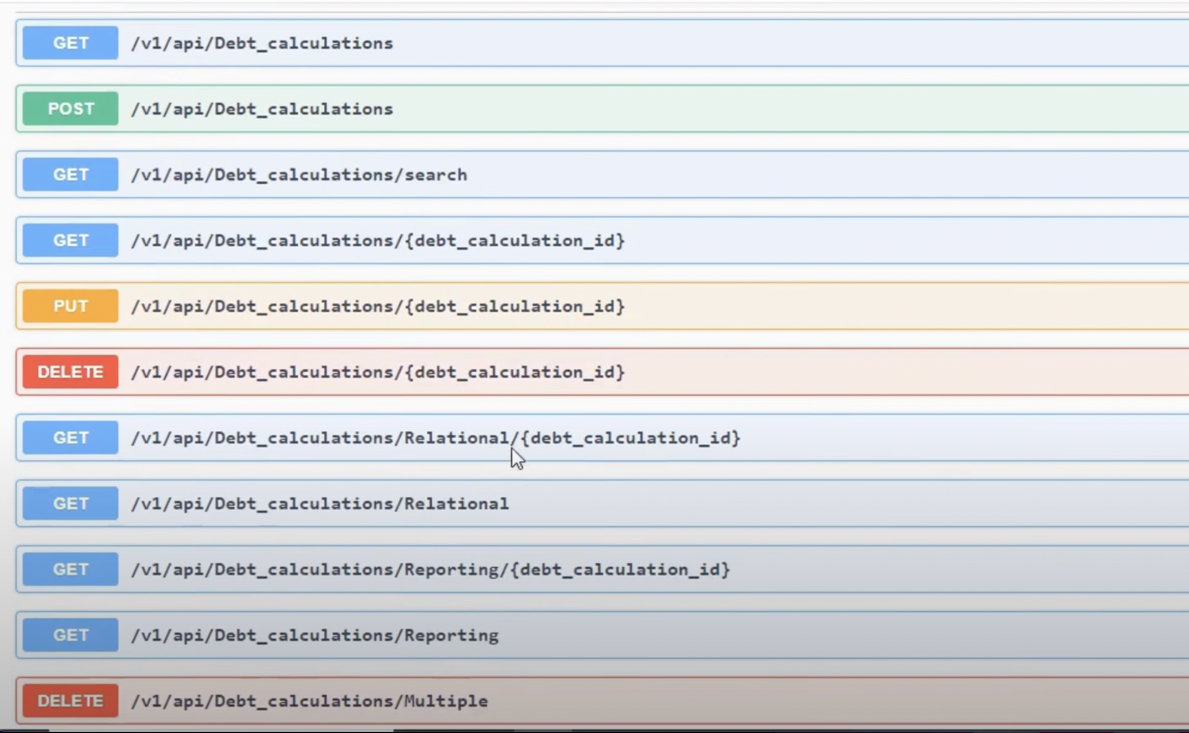
Task: Click DELETE badge for Multiple endpoint
Action: [71, 701]
